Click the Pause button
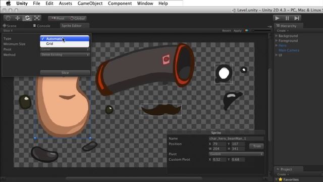 [287, 18]
